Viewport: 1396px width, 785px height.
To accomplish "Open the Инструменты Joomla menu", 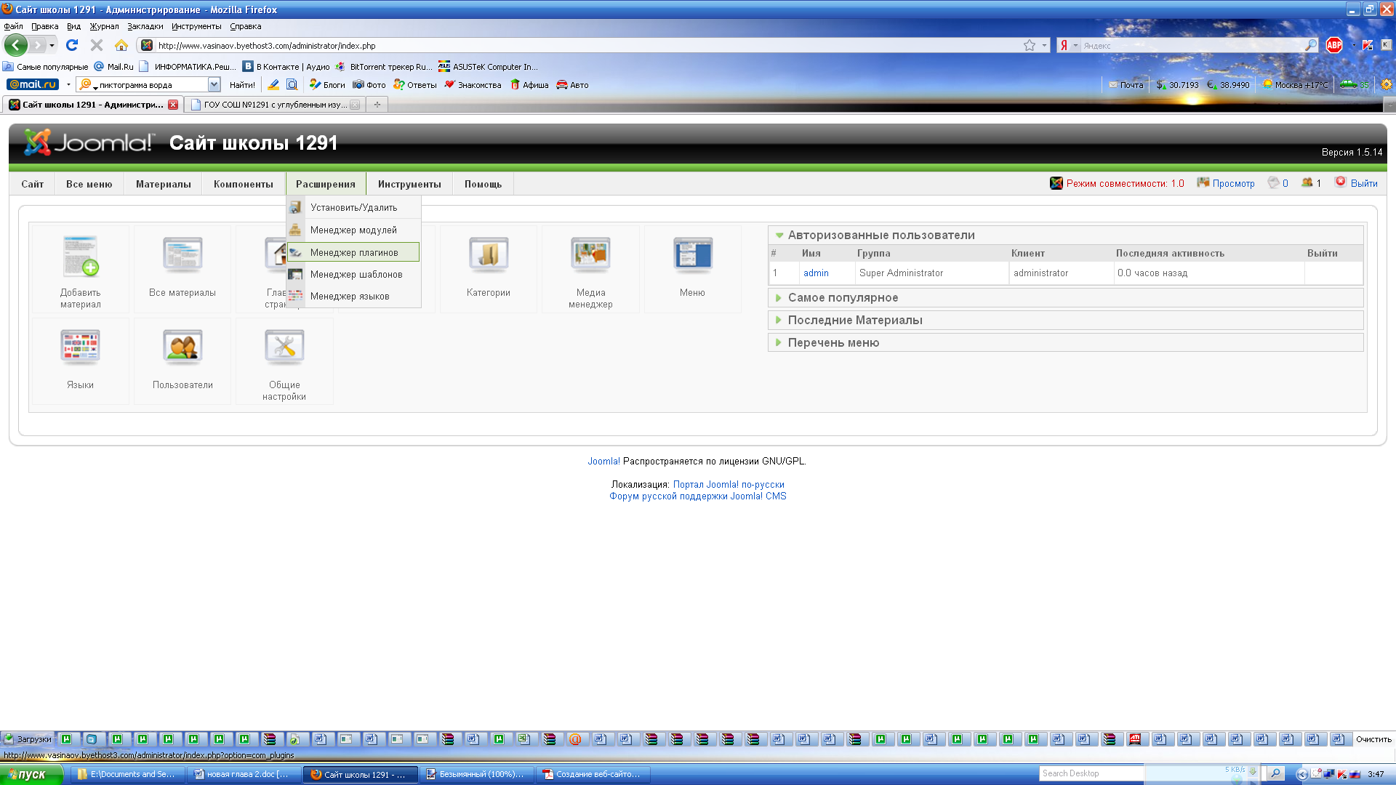I will [409, 184].
